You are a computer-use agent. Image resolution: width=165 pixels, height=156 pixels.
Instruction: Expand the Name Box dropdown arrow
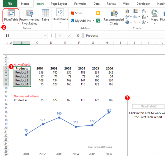click(x=46, y=36)
